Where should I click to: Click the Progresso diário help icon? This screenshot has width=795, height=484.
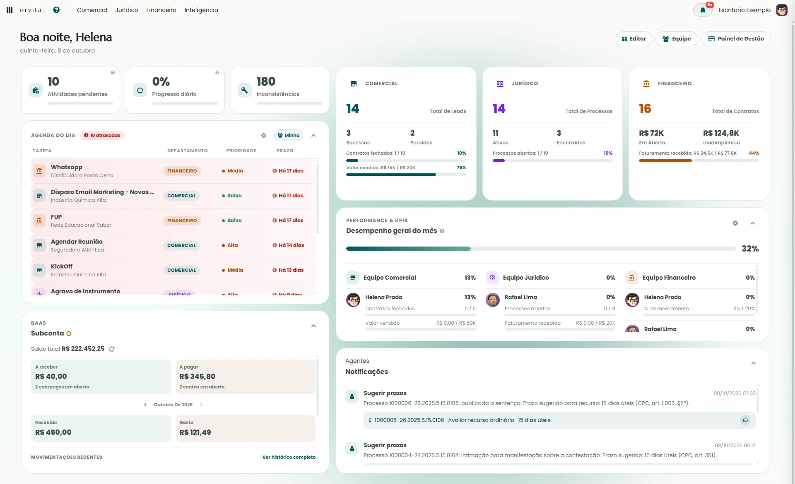click(217, 72)
